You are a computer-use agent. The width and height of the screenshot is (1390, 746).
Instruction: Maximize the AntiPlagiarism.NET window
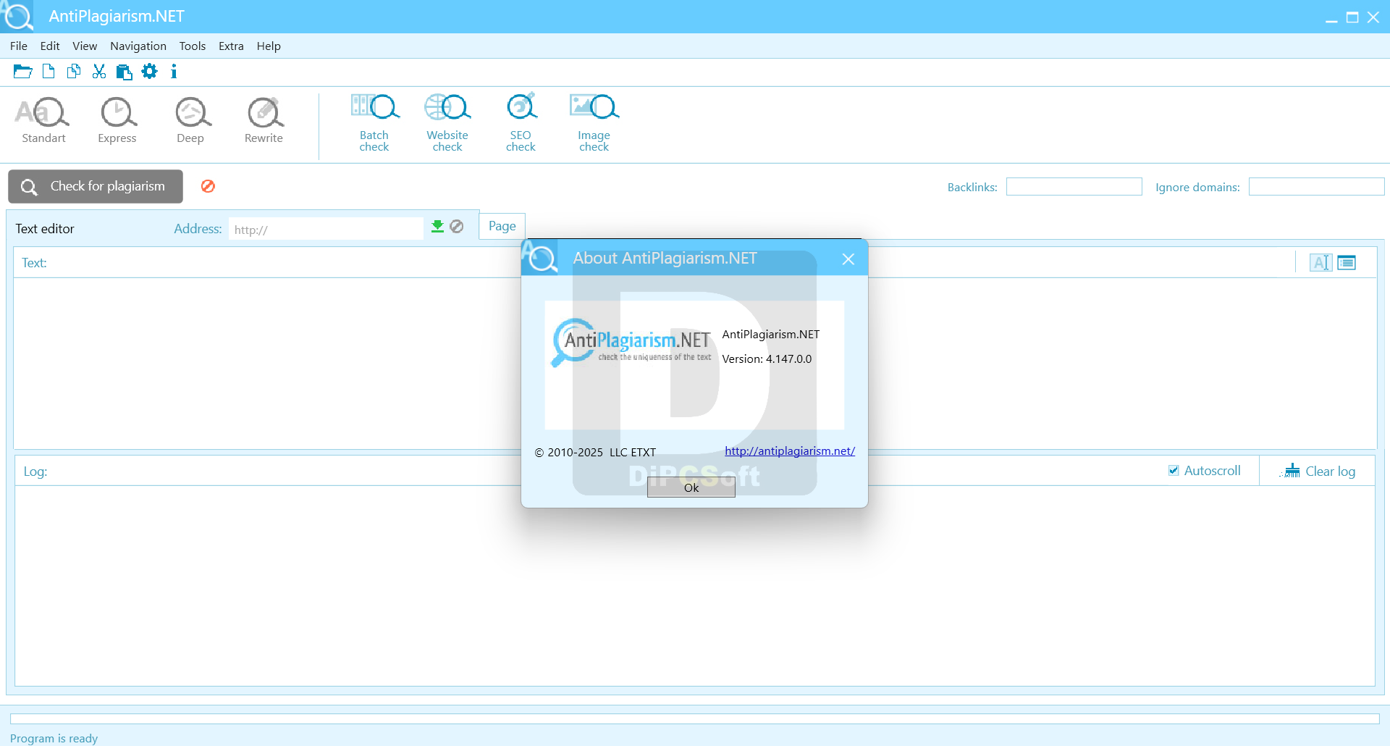pos(1352,17)
